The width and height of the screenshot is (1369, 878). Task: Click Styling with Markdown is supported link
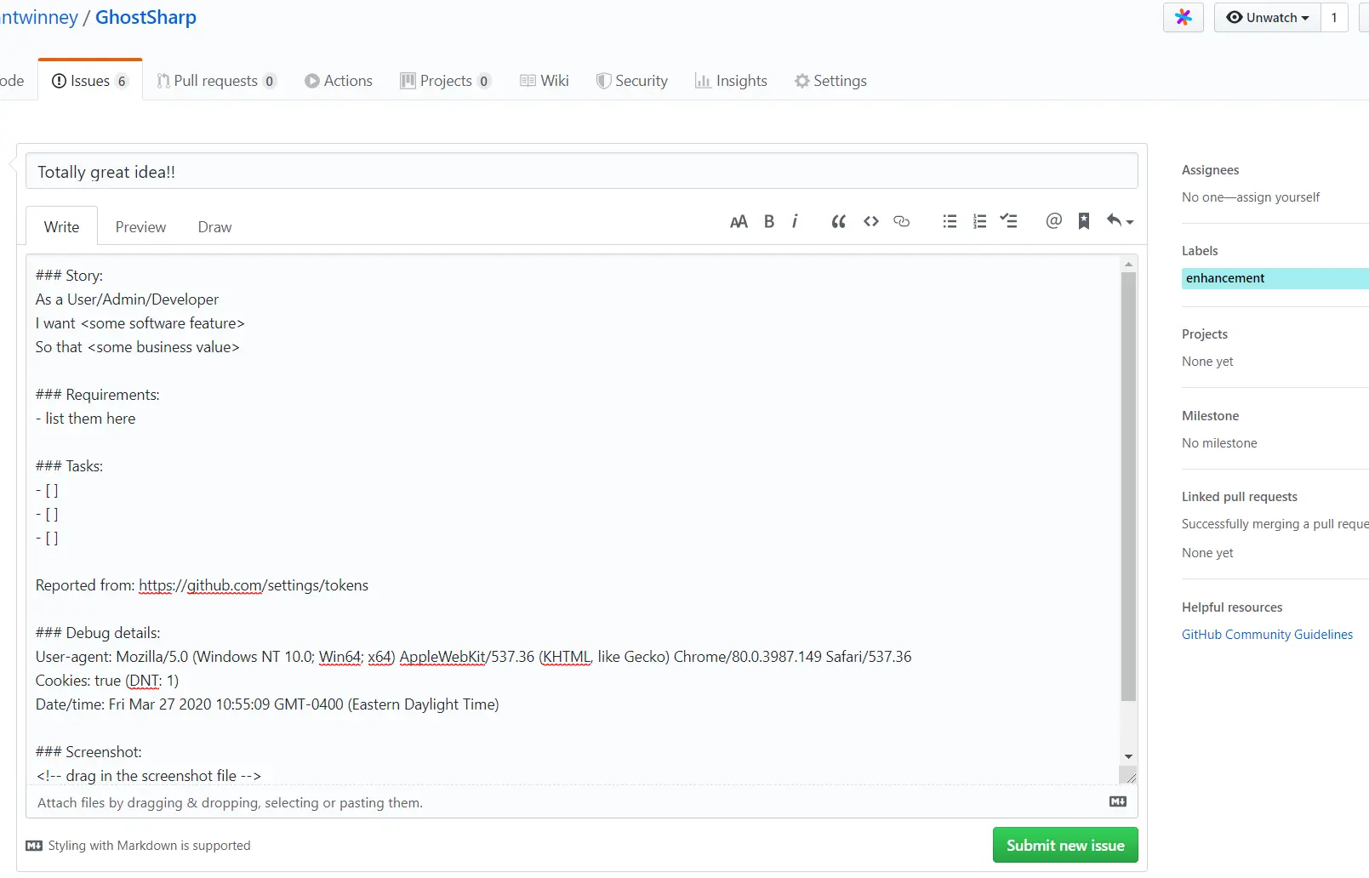(x=139, y=846)
